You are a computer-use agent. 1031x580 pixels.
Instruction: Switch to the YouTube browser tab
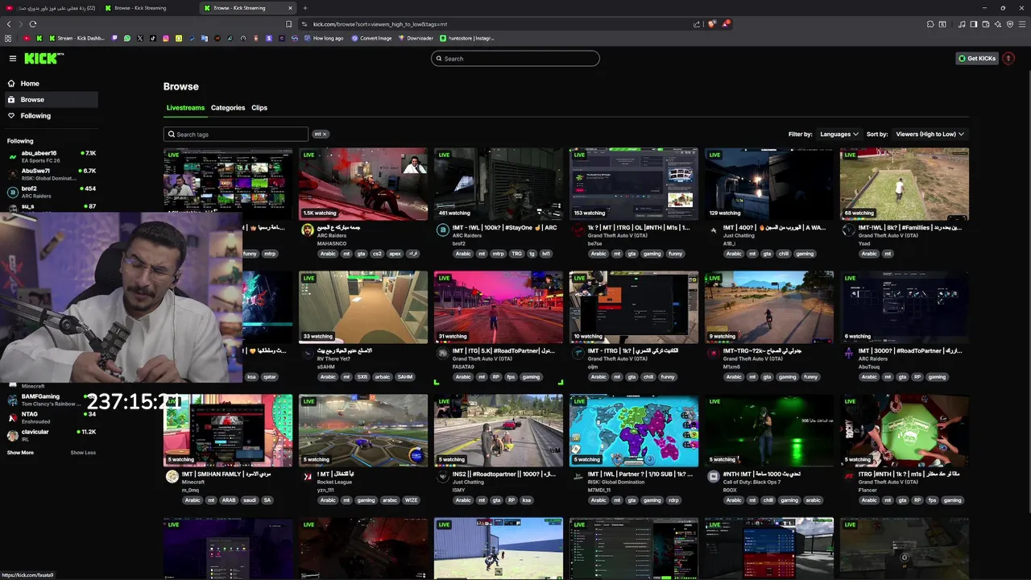[x=50, y=8]
